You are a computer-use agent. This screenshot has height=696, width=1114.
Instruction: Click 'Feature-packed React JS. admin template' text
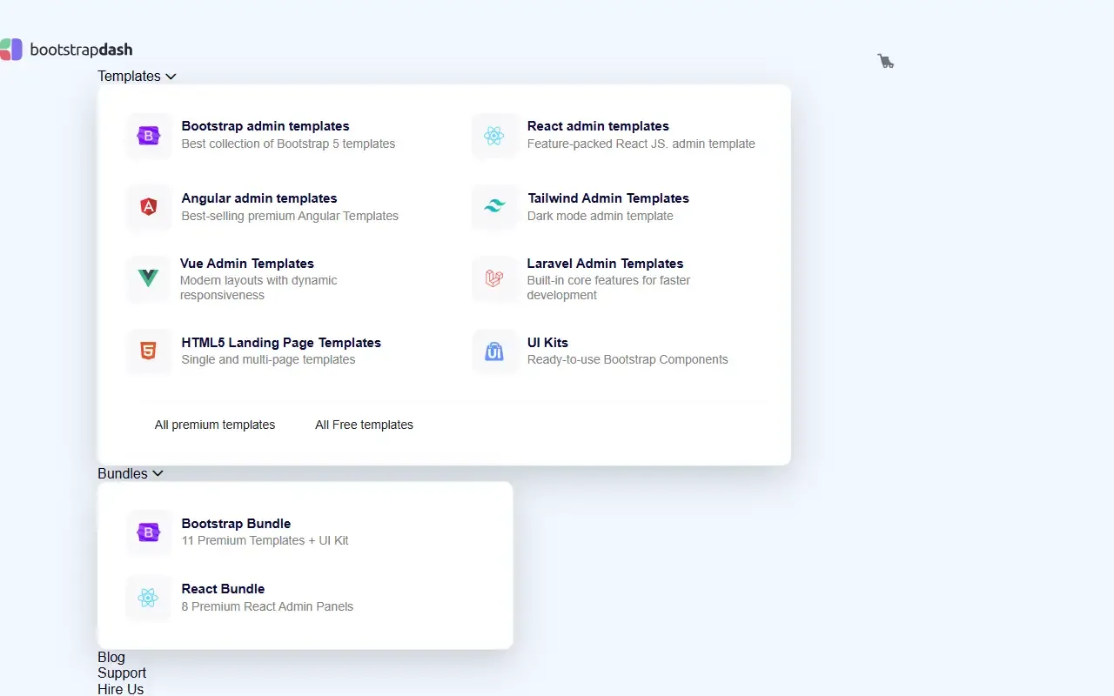pyautogui.click(x=641, y=144)
